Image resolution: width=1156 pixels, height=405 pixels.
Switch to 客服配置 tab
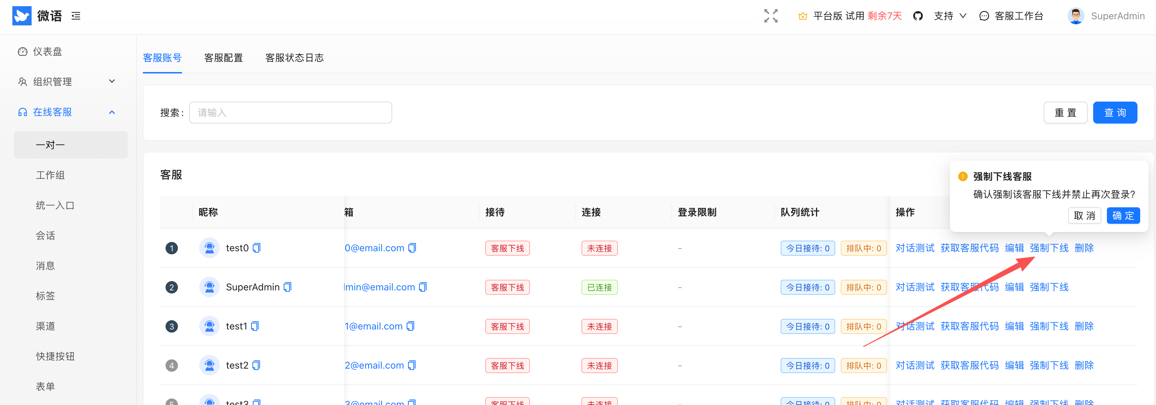[224, 58]
